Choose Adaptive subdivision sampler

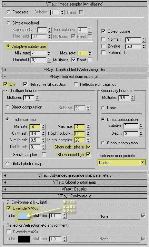pos(8,46)
